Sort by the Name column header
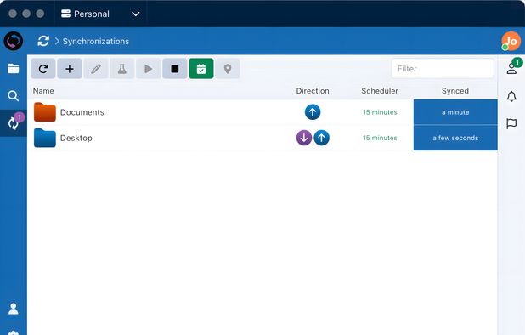 43,91
